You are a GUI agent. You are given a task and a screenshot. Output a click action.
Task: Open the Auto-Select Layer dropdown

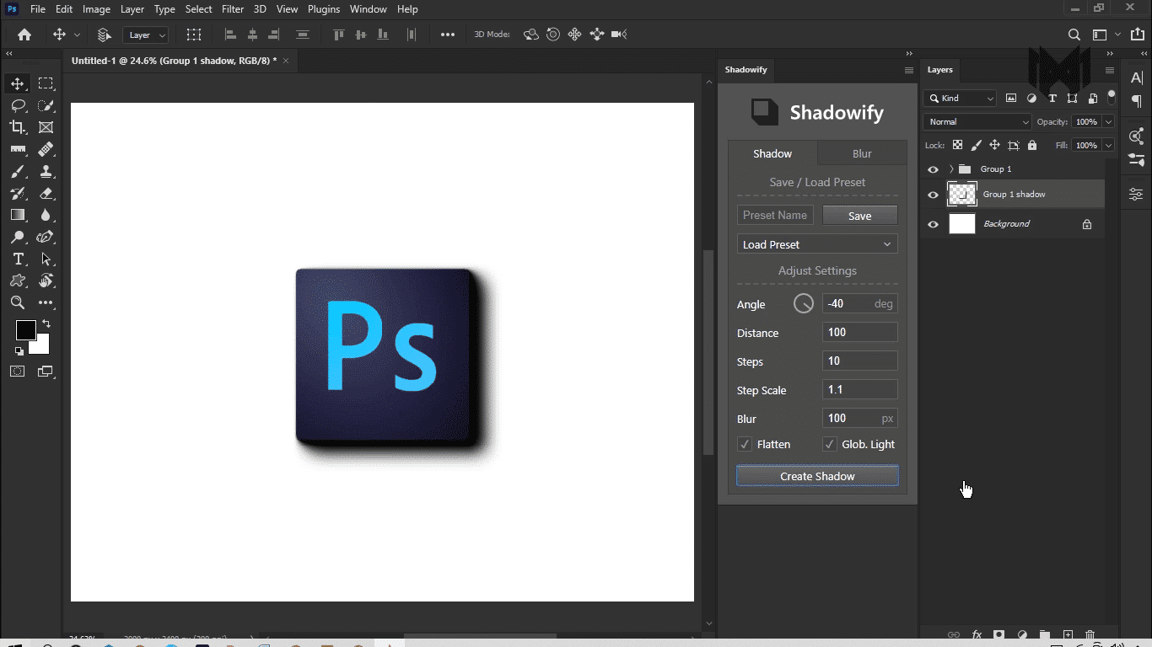point(146,35)
